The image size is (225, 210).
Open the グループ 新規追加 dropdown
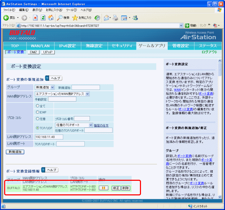click(x=45, y=87)
